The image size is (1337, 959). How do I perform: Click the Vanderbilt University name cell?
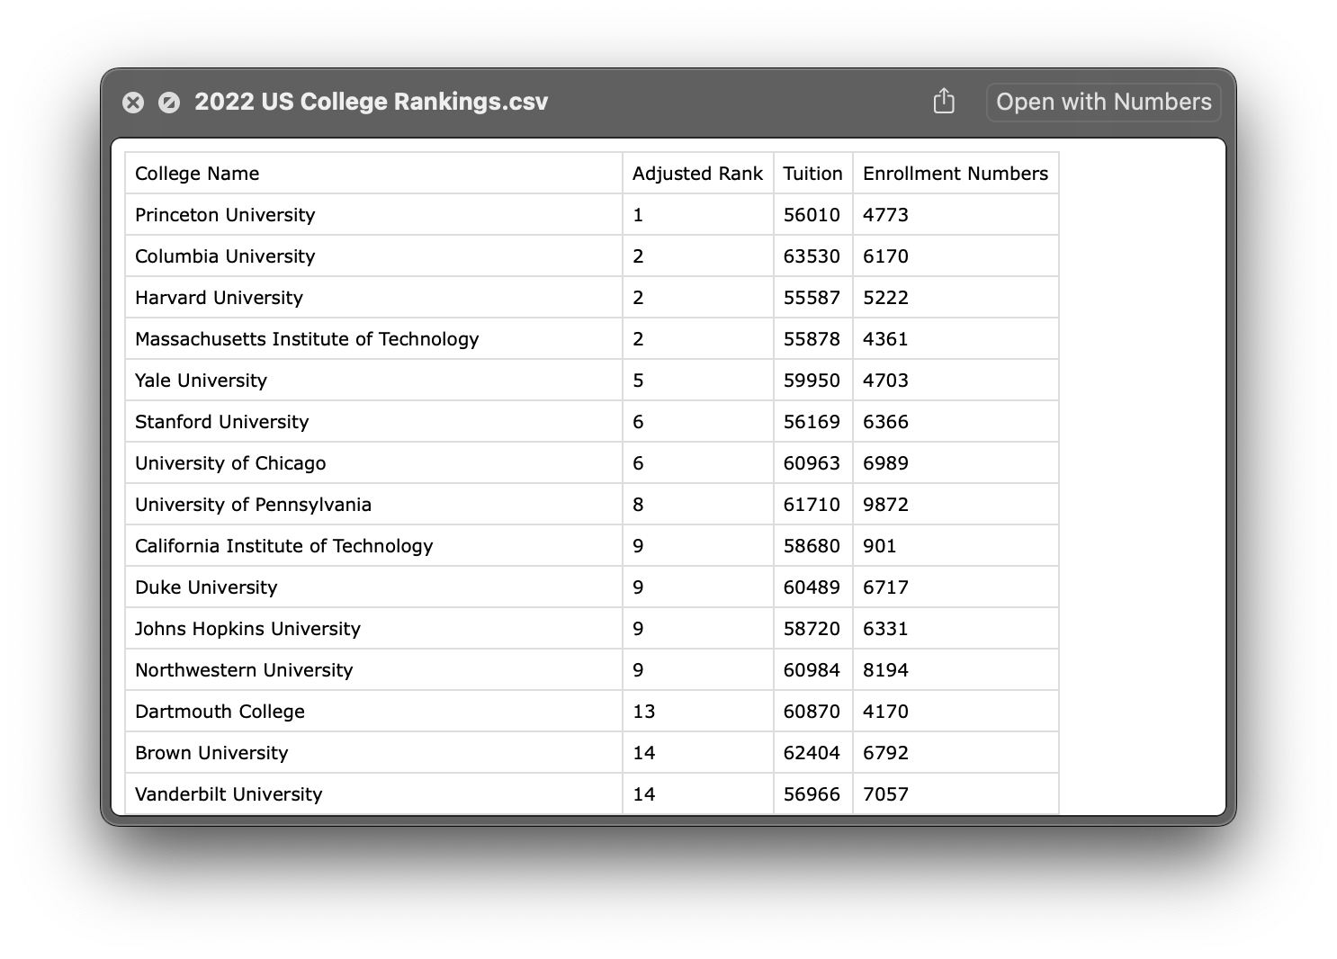click(229, 794)
